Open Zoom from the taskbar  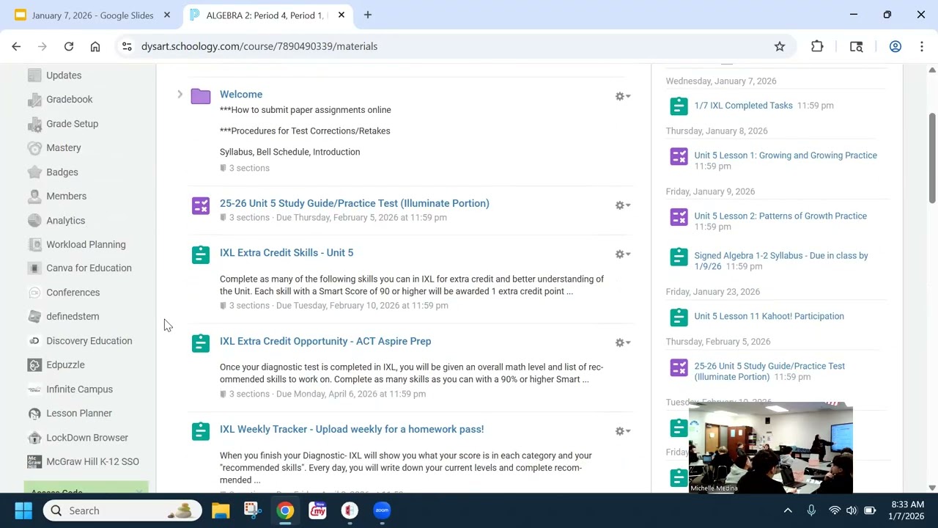[382, 510]
